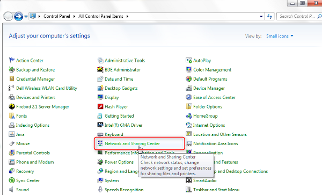Click the Java coffee cup icon
322x195 pixels.
pyautogui.click(x=12, y=134)
